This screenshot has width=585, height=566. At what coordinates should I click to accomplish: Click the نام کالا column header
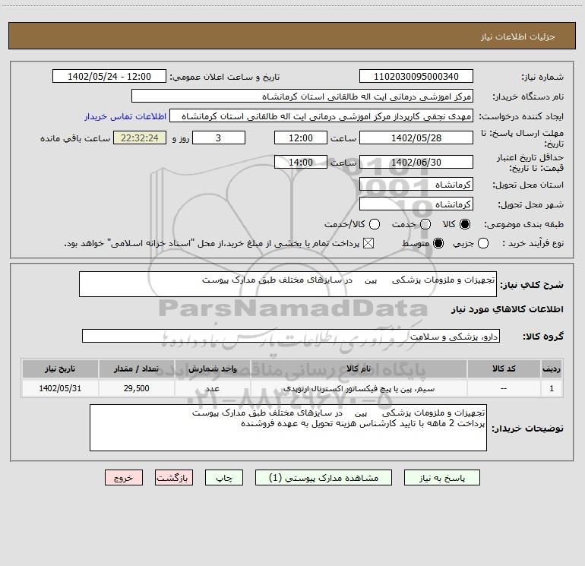(359, 368)
